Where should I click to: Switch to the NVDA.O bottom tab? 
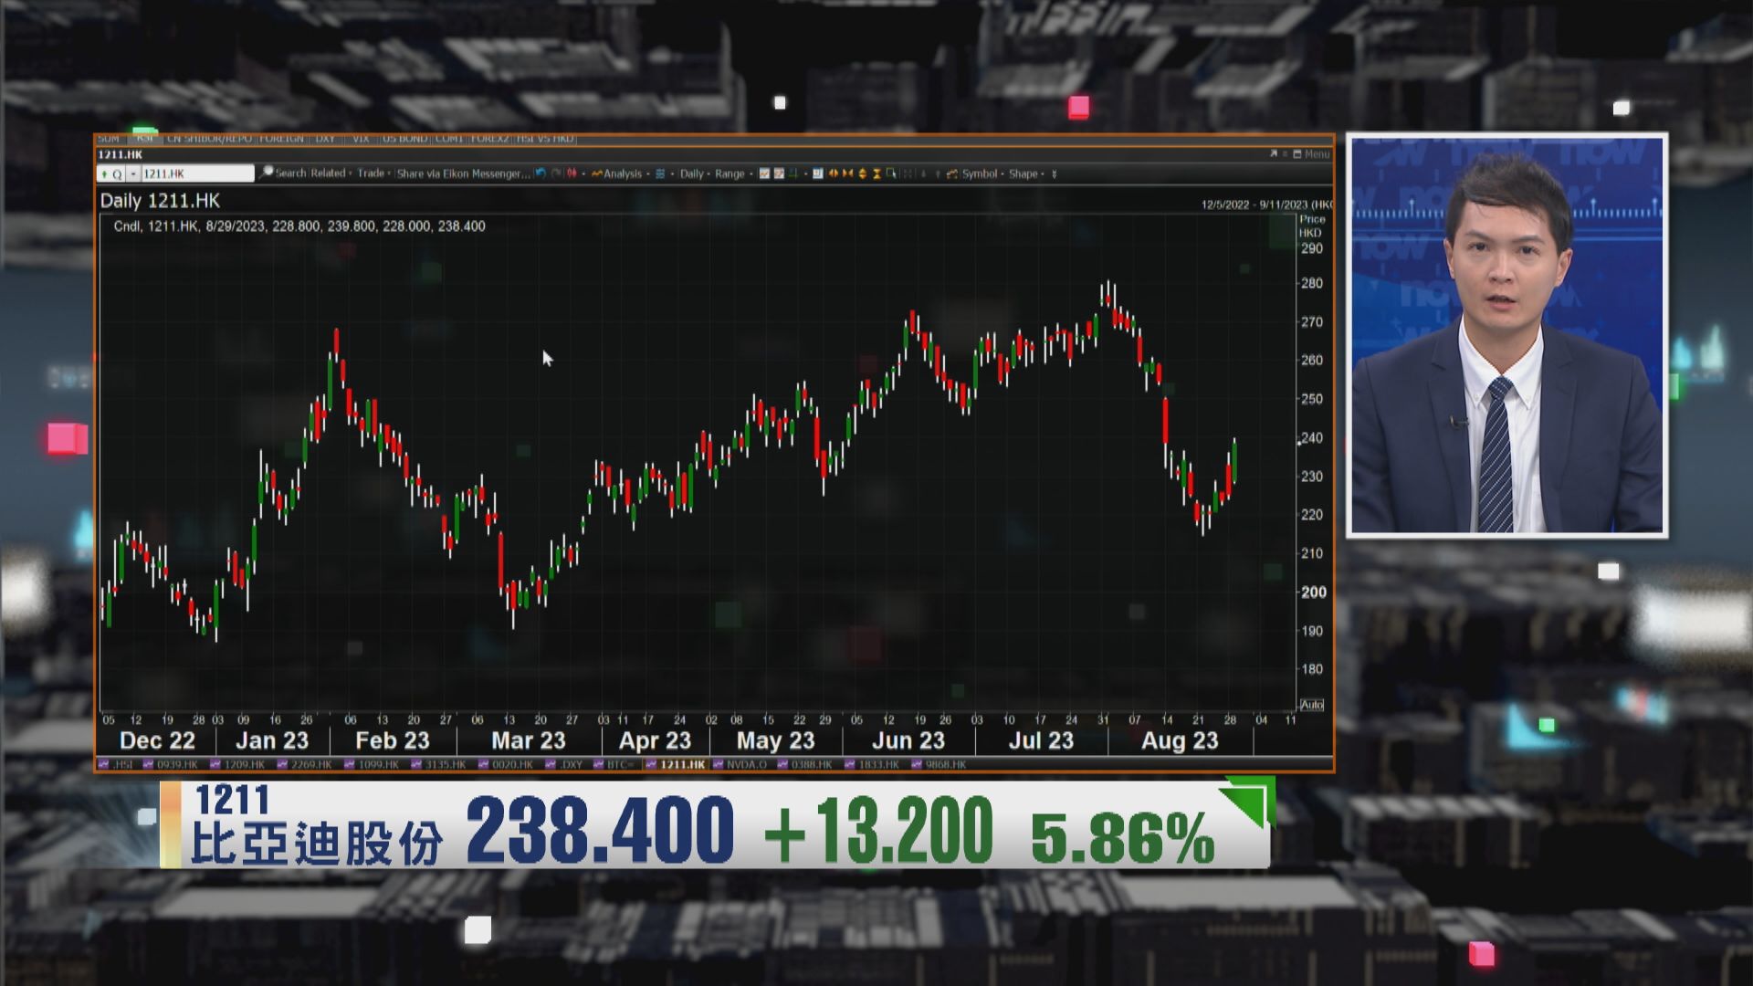pyautogui.click(x=745, y=765)
